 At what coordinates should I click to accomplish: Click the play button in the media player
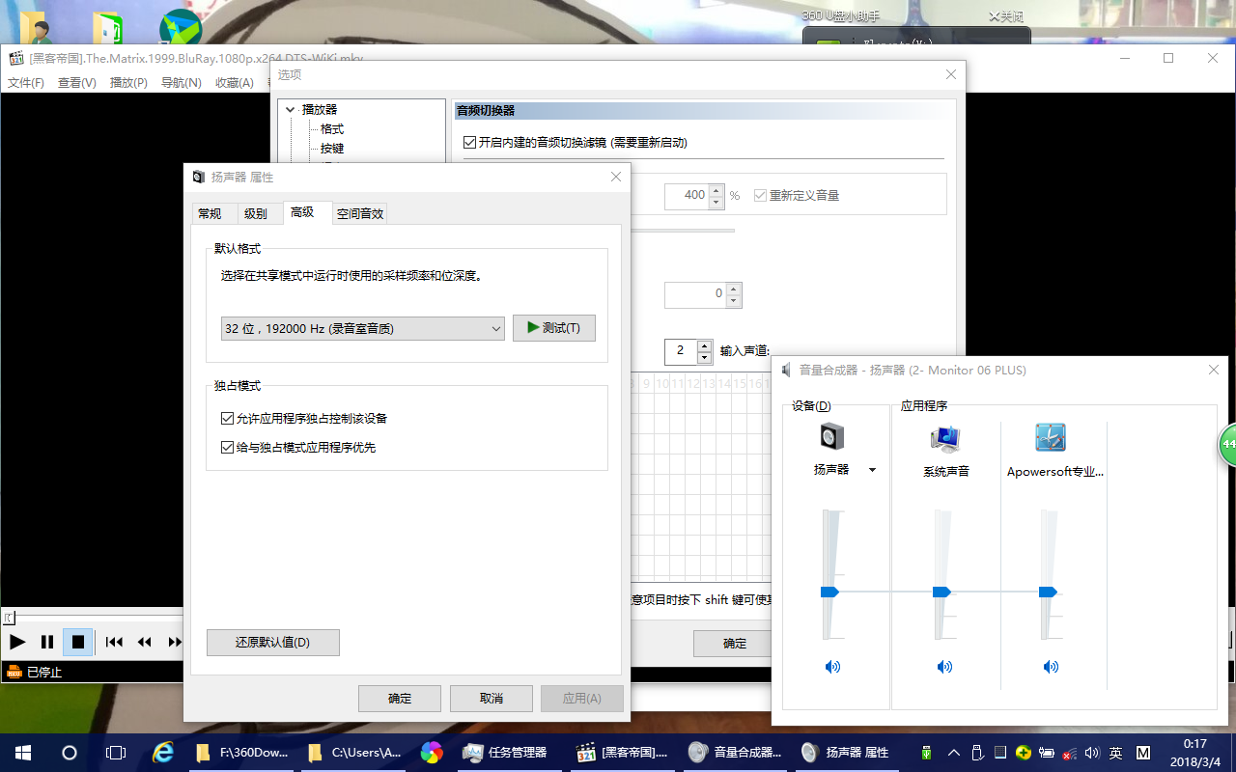[16, 642]
